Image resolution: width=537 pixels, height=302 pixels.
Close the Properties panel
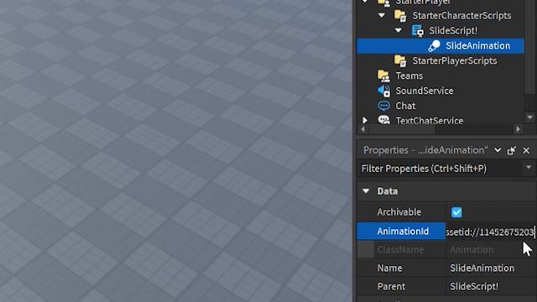526,150
